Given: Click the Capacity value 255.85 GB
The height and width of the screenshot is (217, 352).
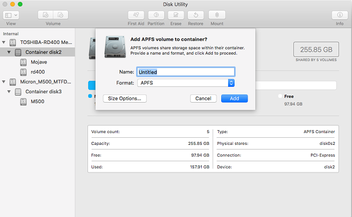Looking at the screenshot, I should [199, 143].
